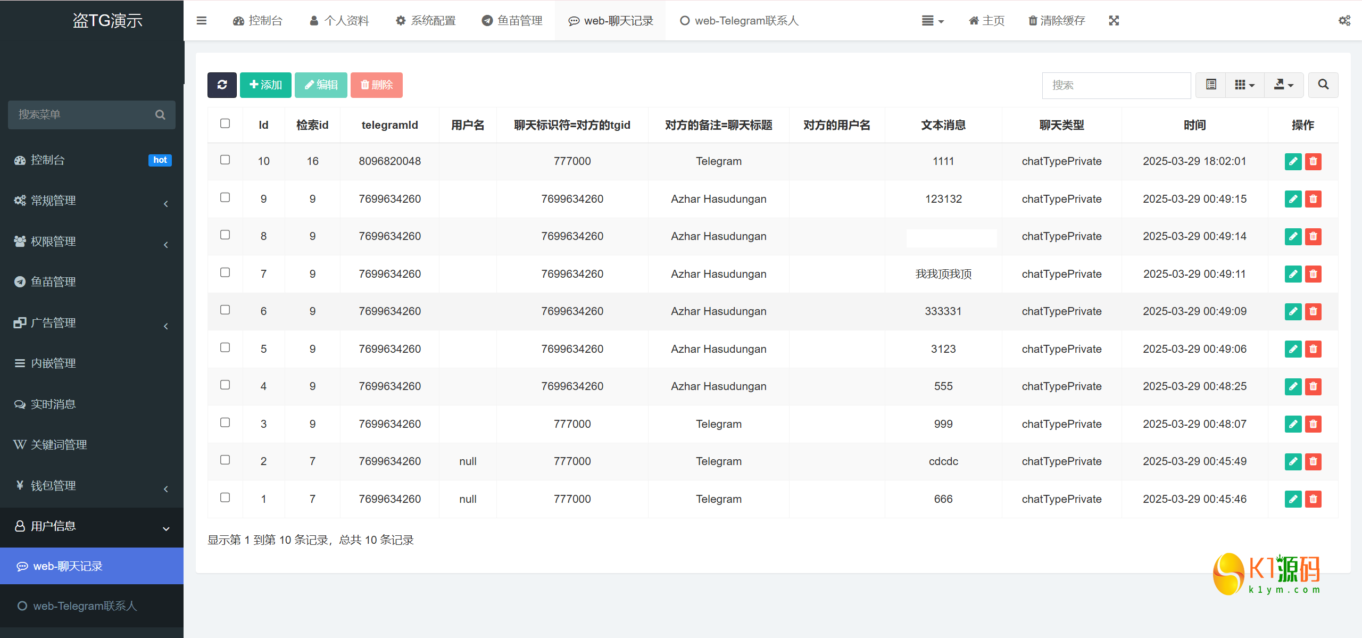Viewport: 1362px width, 638px height.
Task: Collapse the 用户信息 sidebar section chevron
Action: click(165, 527)
